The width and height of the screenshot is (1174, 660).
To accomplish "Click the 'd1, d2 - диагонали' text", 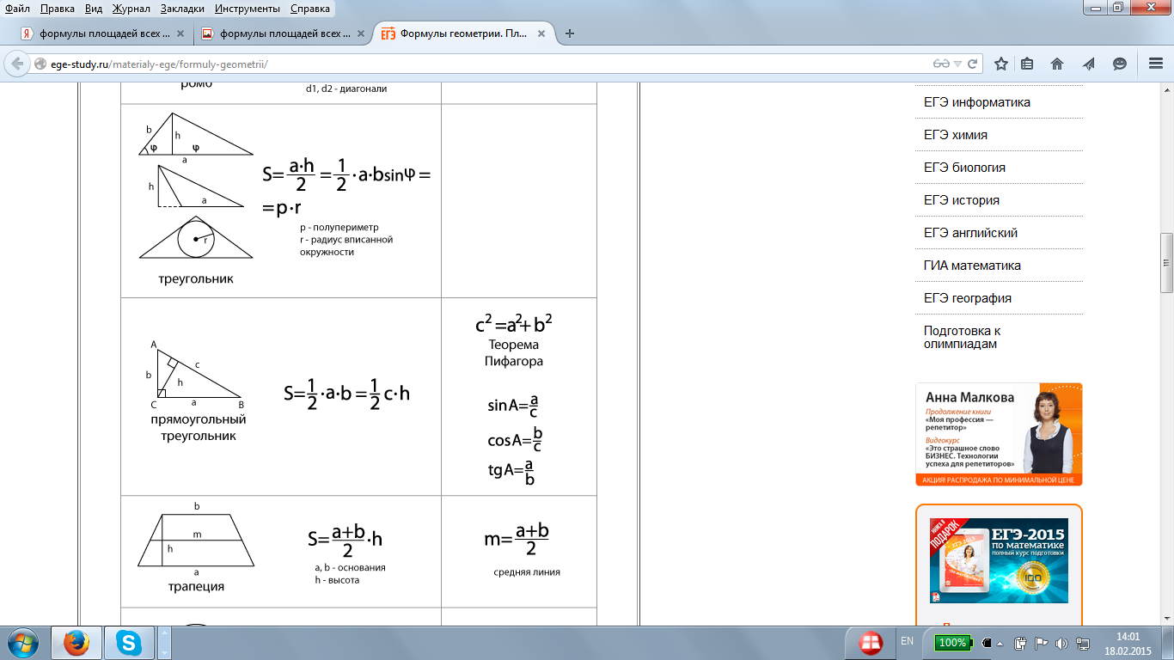I will 346,89.
